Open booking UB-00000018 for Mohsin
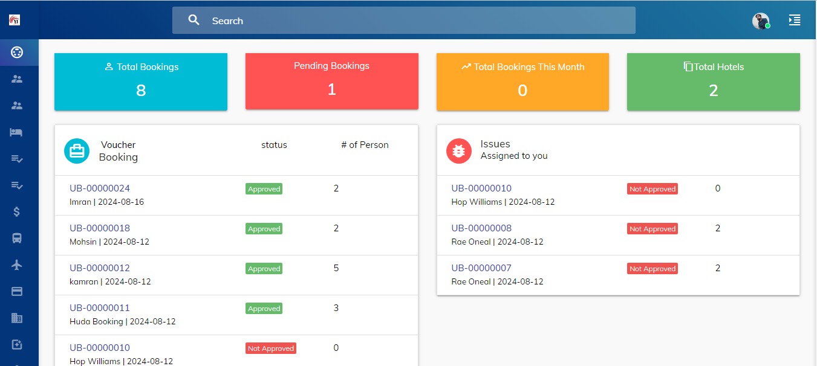 pos(100,228)
